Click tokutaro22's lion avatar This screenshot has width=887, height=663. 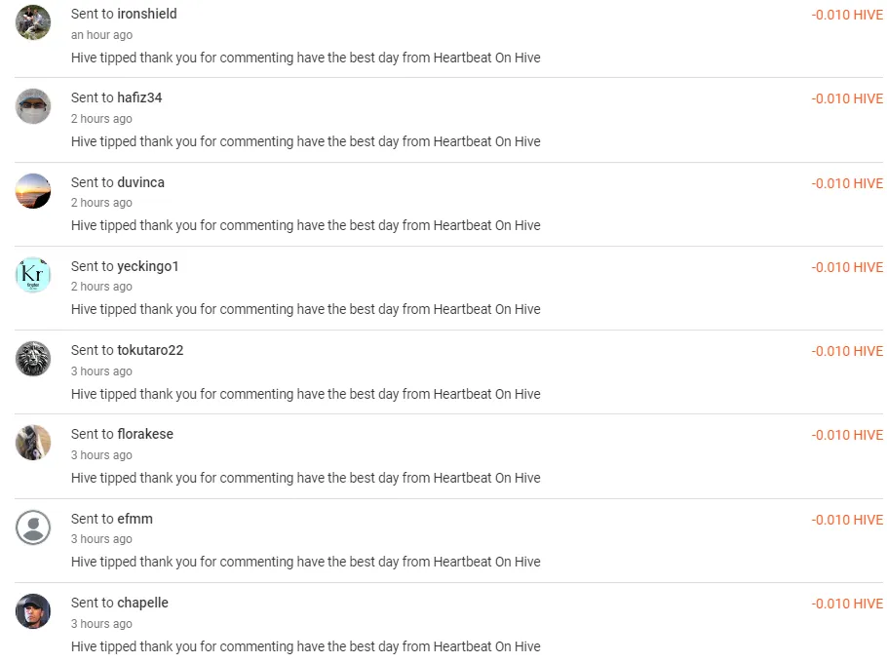click(33, 359)
